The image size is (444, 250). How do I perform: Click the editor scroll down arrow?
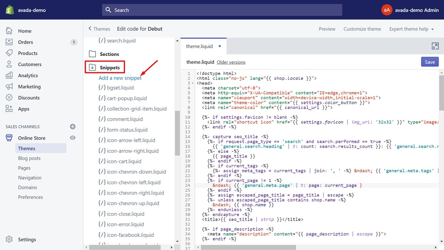(441, 241)
